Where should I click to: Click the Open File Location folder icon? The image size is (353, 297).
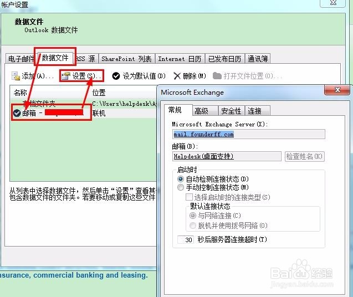pos(217,76)
